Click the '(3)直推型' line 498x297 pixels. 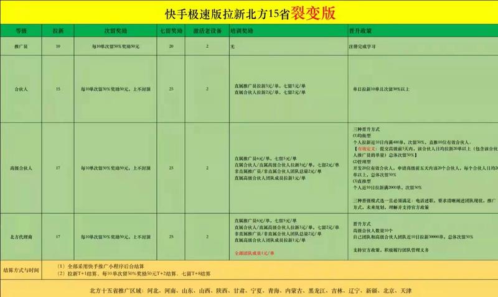(x=362, y=181)
